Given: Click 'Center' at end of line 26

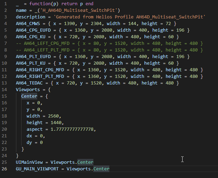Looking at the screenshot, I should pyautogui.click(x=101, y=169).
